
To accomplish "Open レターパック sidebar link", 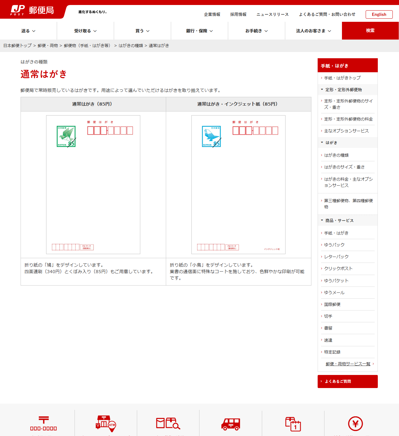I will (336, 257).
